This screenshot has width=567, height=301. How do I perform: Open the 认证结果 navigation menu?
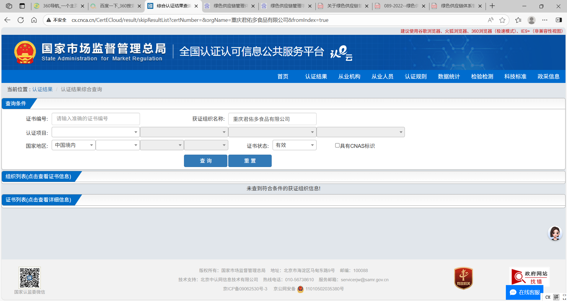316,77
